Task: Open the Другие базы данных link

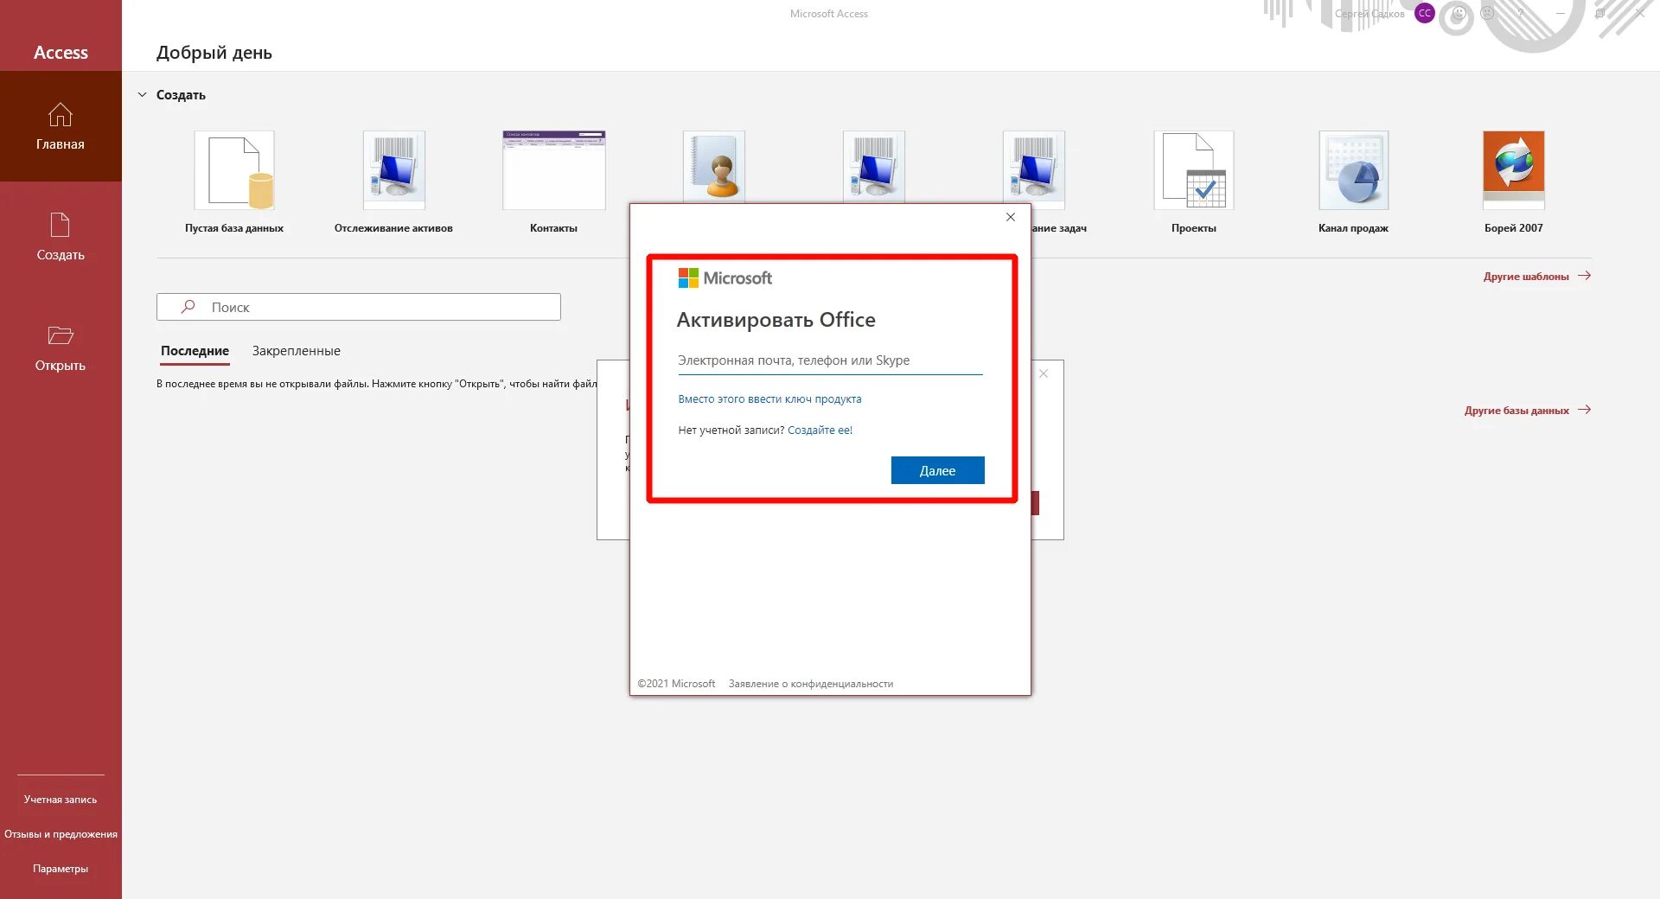Action: click(x=1527, y=411)
